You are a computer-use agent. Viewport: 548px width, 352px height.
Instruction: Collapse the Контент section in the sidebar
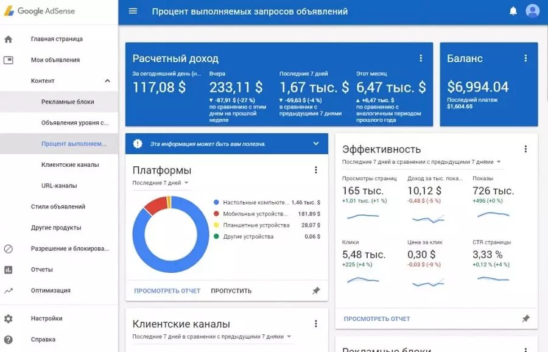click(x=107, y=80)
